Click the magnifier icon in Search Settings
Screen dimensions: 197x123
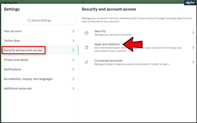coord(29,20)
